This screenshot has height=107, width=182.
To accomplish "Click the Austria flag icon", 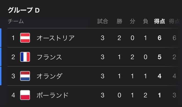I will (x=25, y=38).
